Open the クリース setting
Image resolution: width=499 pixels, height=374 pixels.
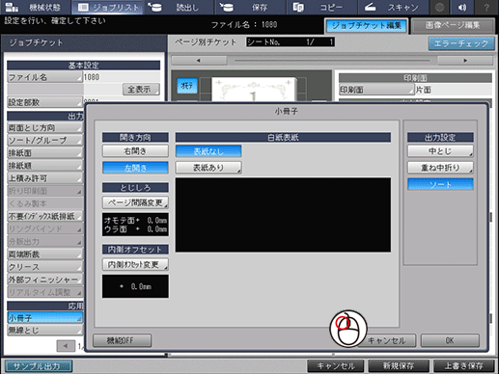coord(44,267)
